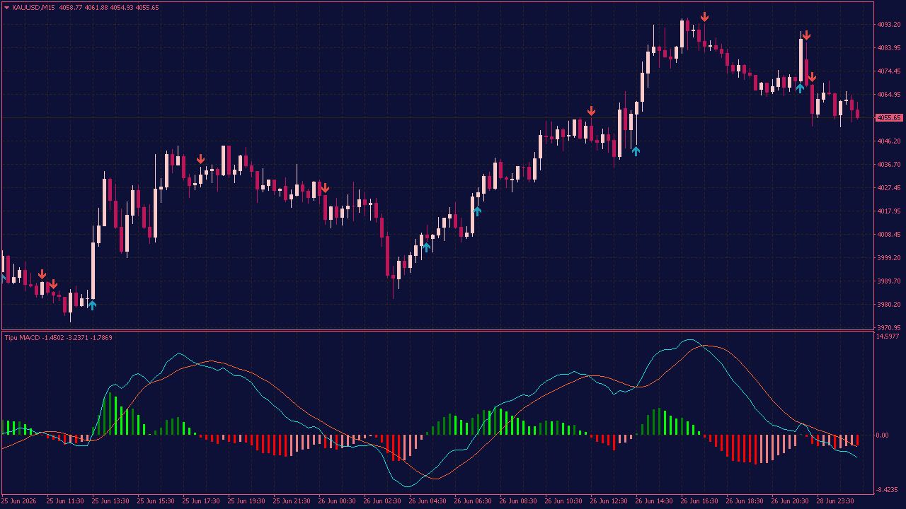Select blue buy arrow near 26 Jun 20:30
The image size is (906, 509).
click(800, 88)
